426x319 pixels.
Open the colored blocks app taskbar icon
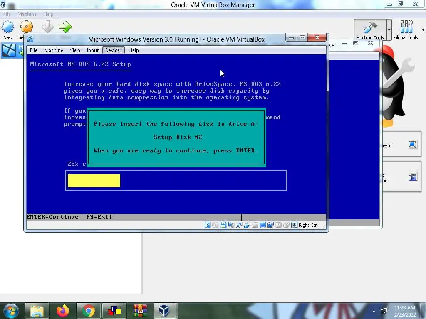(114, 311)
